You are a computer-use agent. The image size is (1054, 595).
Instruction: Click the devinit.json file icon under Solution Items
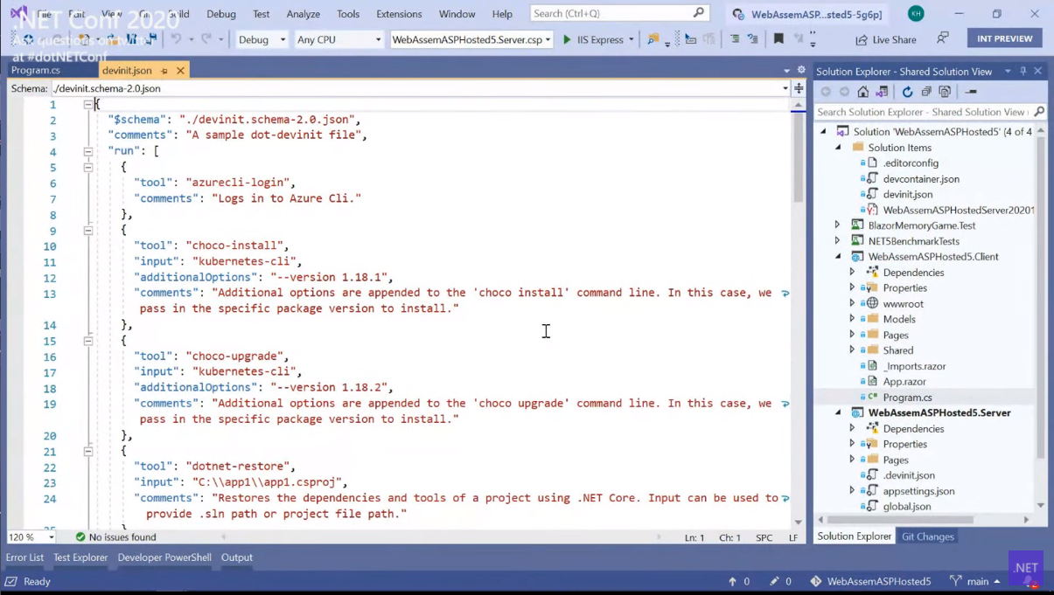[872, 194]
